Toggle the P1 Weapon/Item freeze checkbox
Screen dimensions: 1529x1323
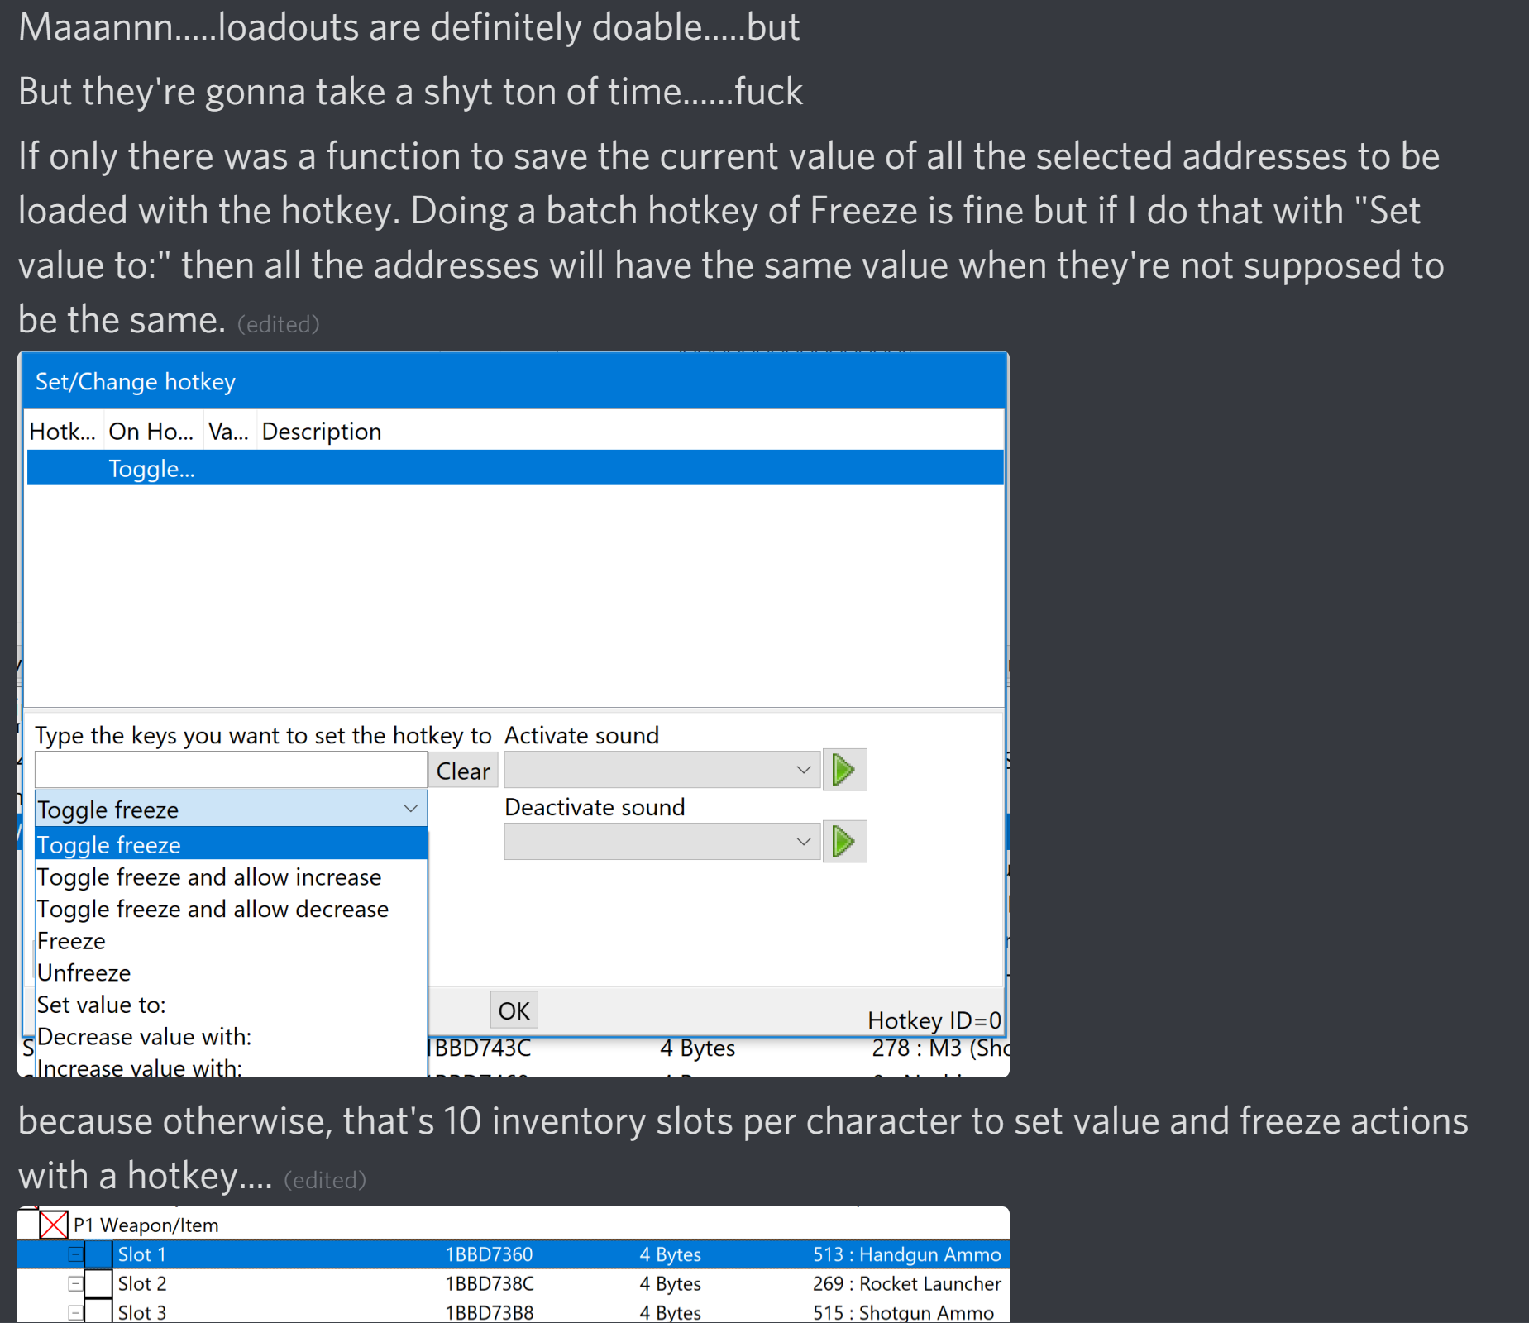coord(54,1225)
